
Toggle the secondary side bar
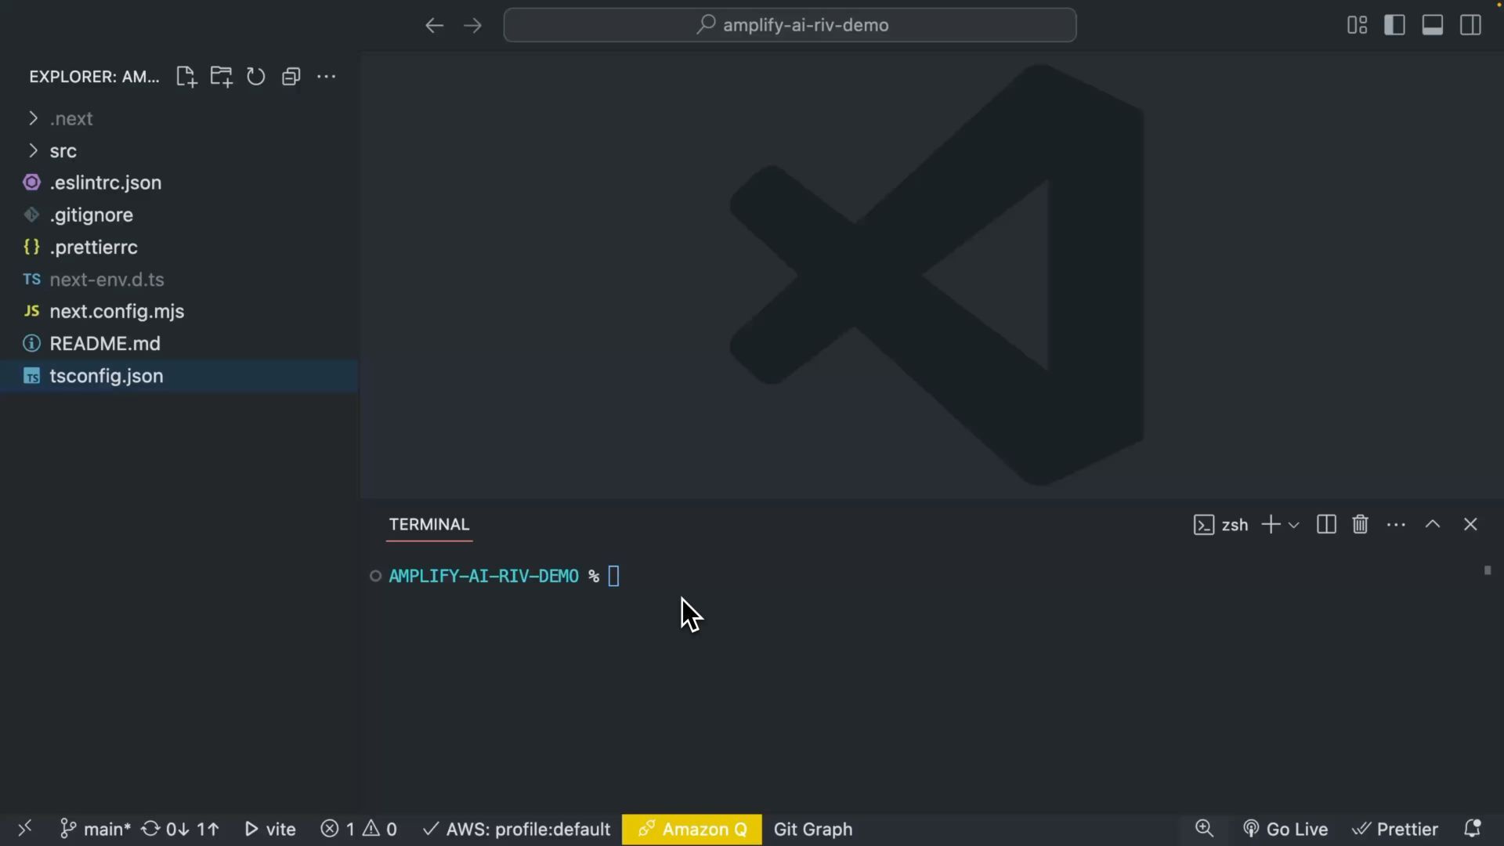[x=1470, y=25]
